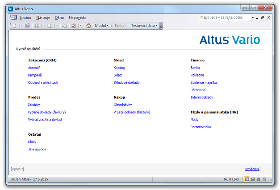280x190 pixels.
Task: Open the Adresář link
Action: click(34, 68)
